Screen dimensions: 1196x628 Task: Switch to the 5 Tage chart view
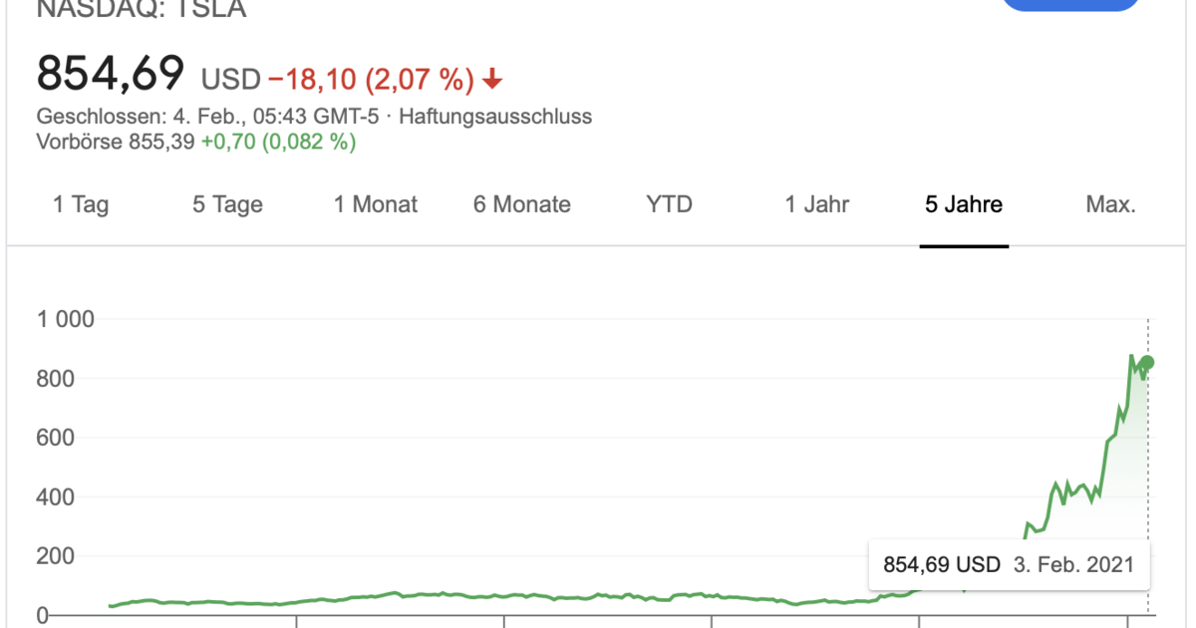click(226, 204)
